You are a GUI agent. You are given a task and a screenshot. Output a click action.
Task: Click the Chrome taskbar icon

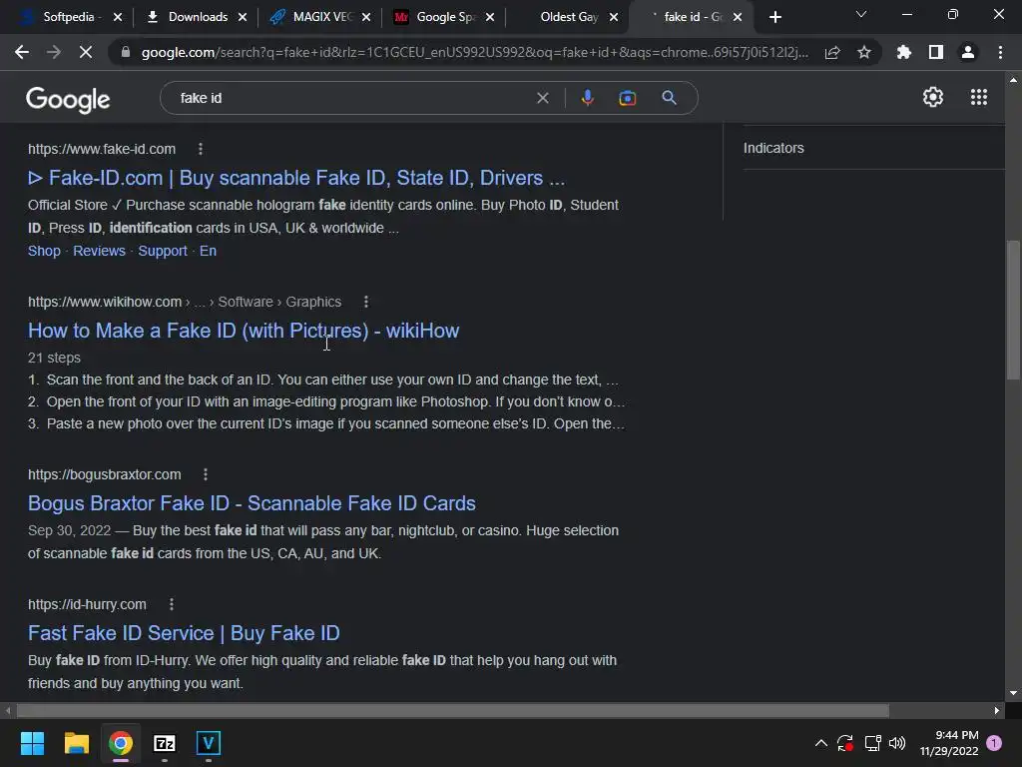click(121, 743)
